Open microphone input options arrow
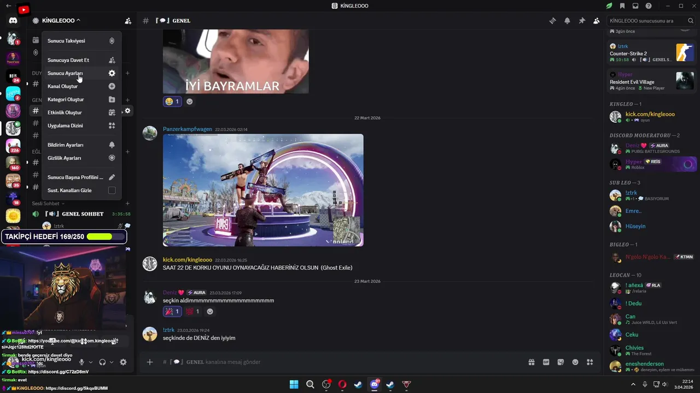The height and width of the screenshot is (393, 700). coord(91,362)
